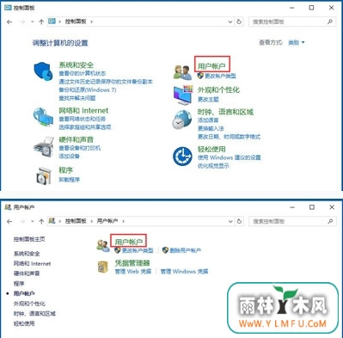Open the 管理 Web 凭据 link

133,271
